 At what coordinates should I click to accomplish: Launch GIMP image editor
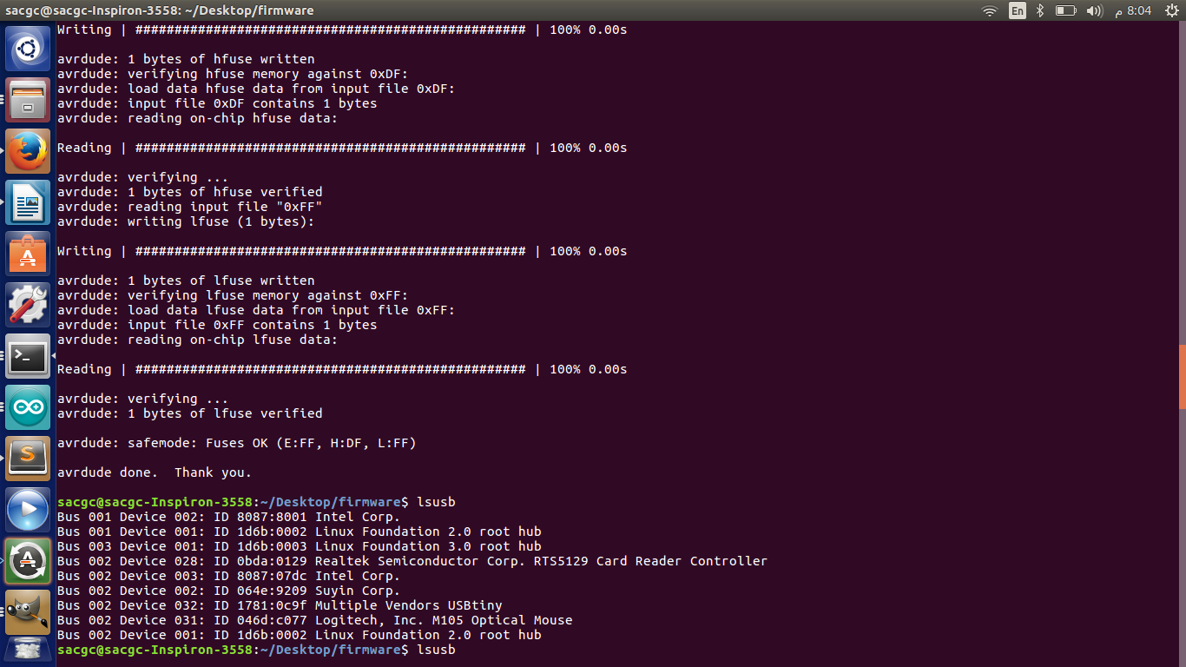pos(28,612)
